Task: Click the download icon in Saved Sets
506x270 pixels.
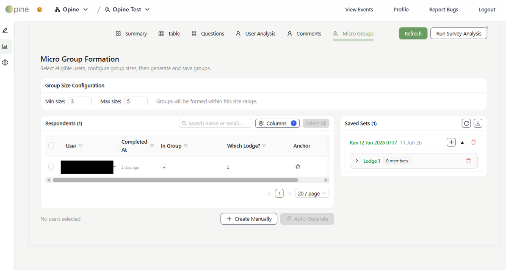Action: click(x=478, y=123)
